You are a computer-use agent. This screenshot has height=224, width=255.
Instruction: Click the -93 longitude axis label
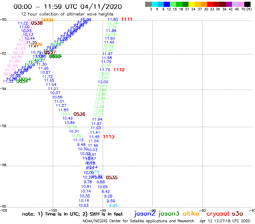click(x=203, y=210)
